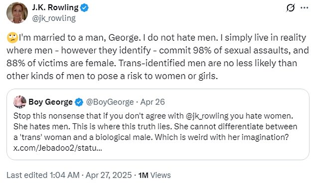This screenshot has height=188, width=316.
Task: Follow the @jk_rowling mention in the quote
Action: click(x=207, y=116)
